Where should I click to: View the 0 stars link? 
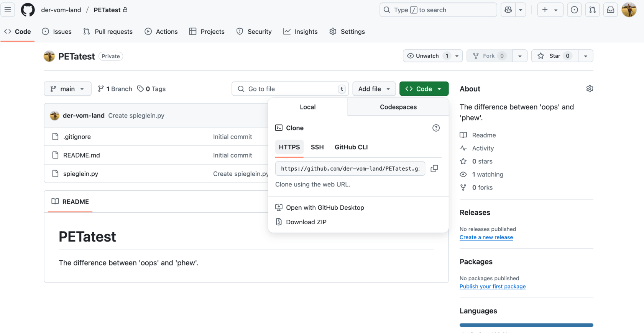tap(476, 161)
